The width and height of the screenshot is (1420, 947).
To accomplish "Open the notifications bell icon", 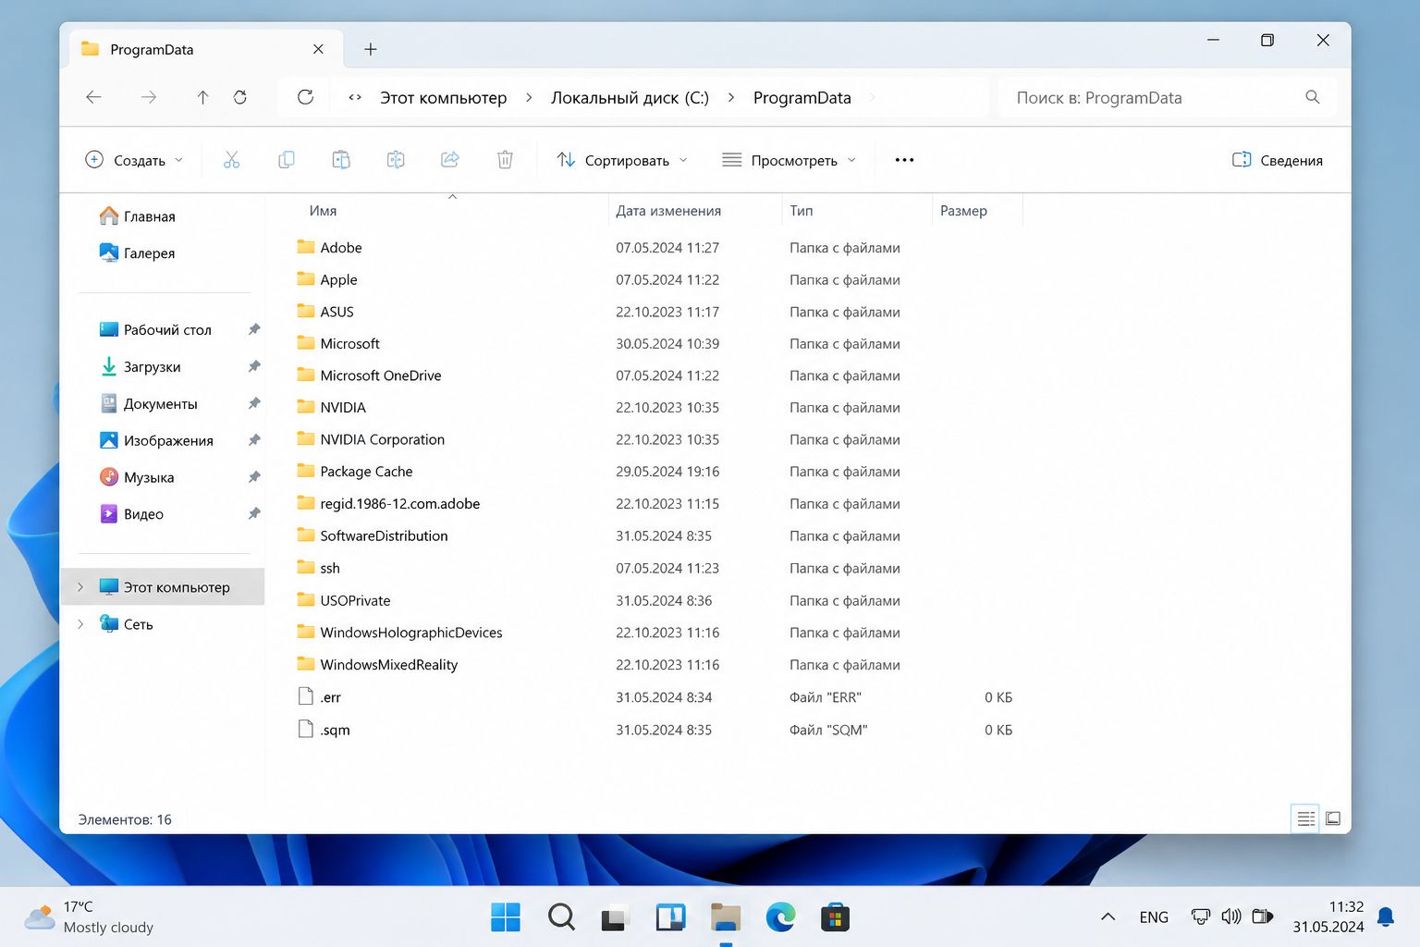I will (x=1386, y=917).
